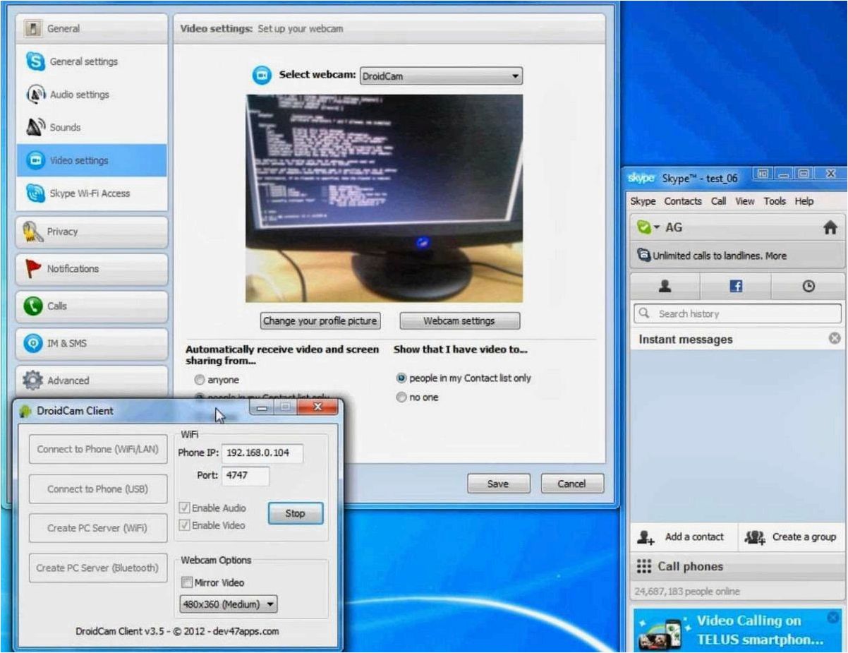
Task: Click the Webcam settings button
Action: click(459, 320)
